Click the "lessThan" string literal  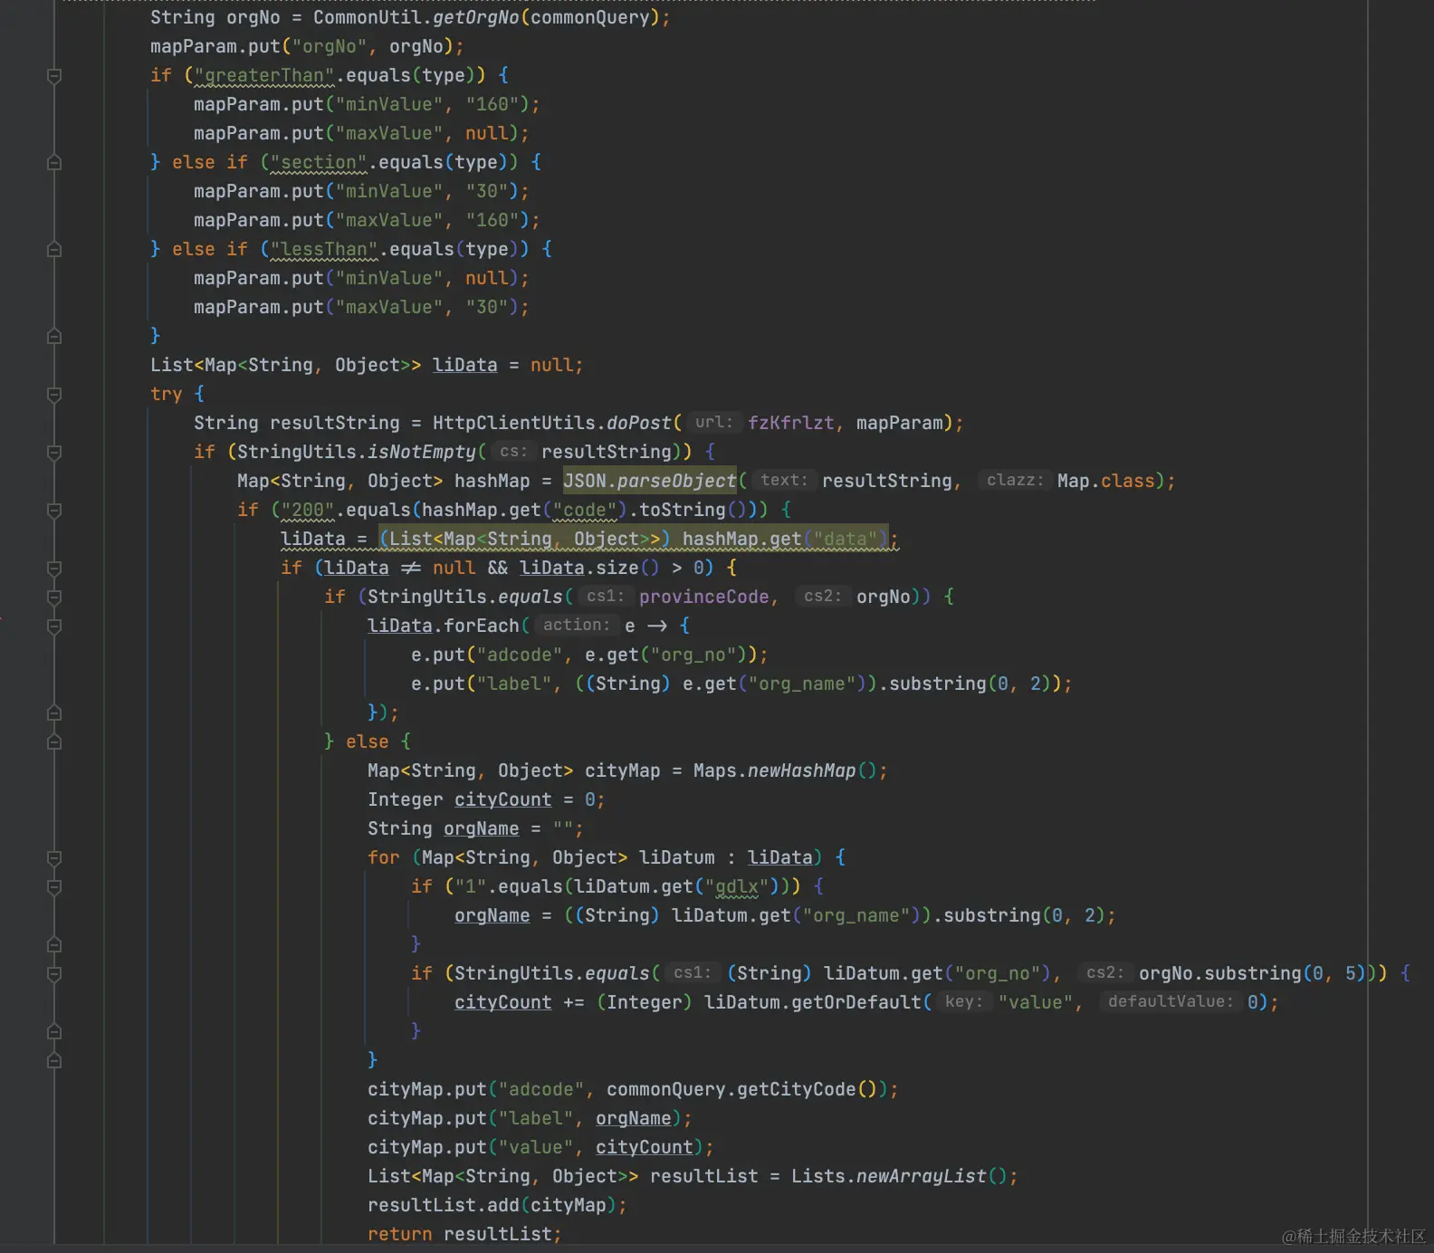(x=324, y=250)
